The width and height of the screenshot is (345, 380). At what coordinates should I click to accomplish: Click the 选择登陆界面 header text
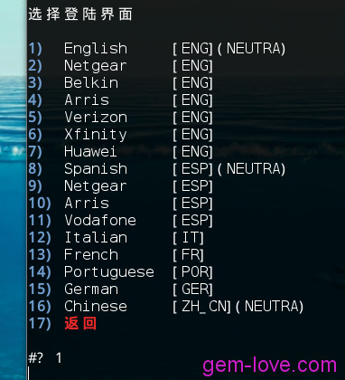80,14
